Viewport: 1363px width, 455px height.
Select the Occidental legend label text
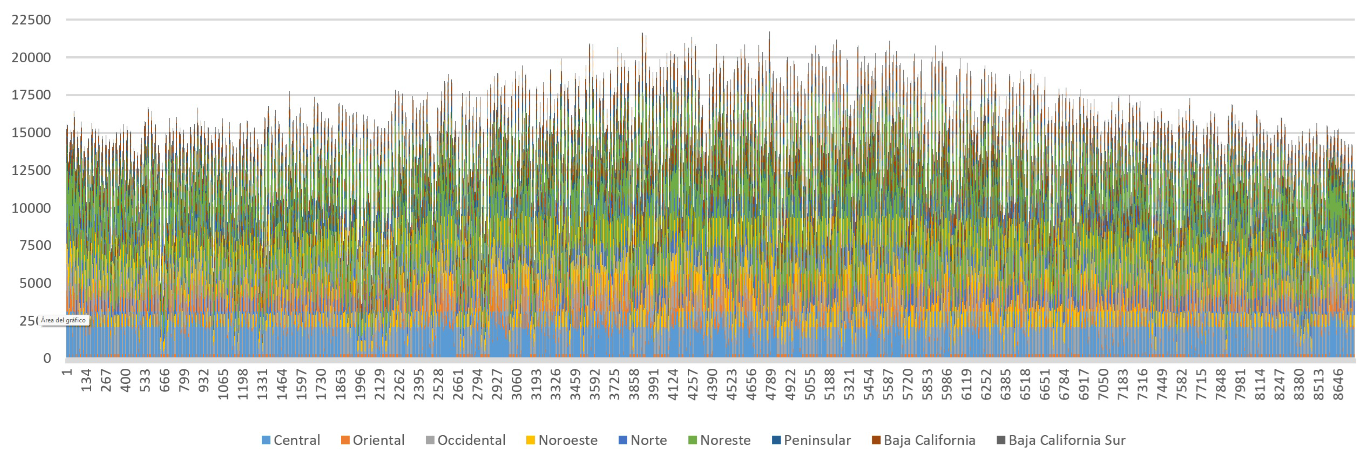(471, 440)
